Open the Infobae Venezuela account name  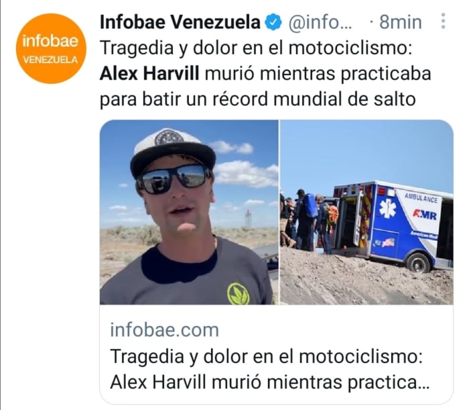point(180,22)
